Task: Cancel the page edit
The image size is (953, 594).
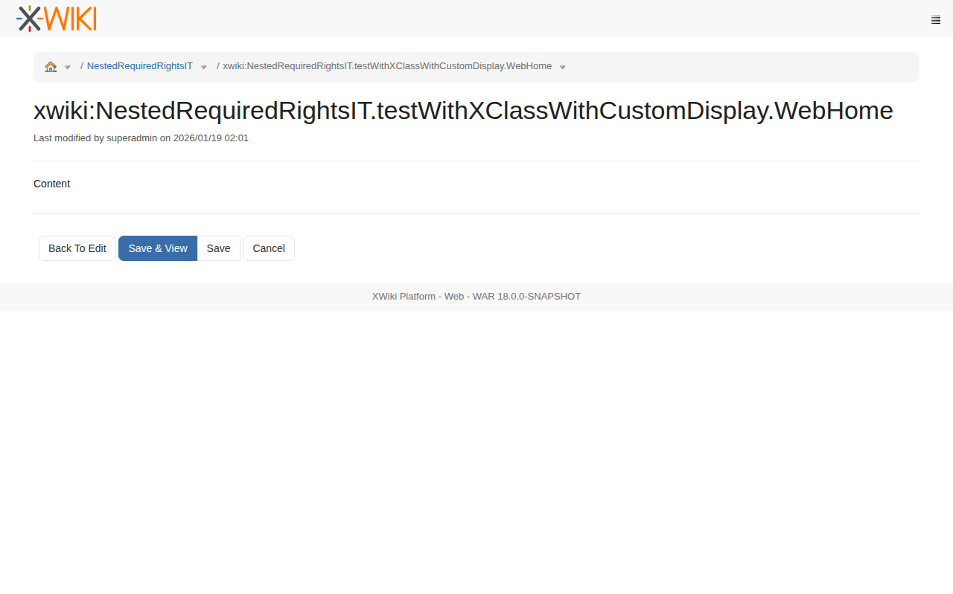Action: coord(269,248)
